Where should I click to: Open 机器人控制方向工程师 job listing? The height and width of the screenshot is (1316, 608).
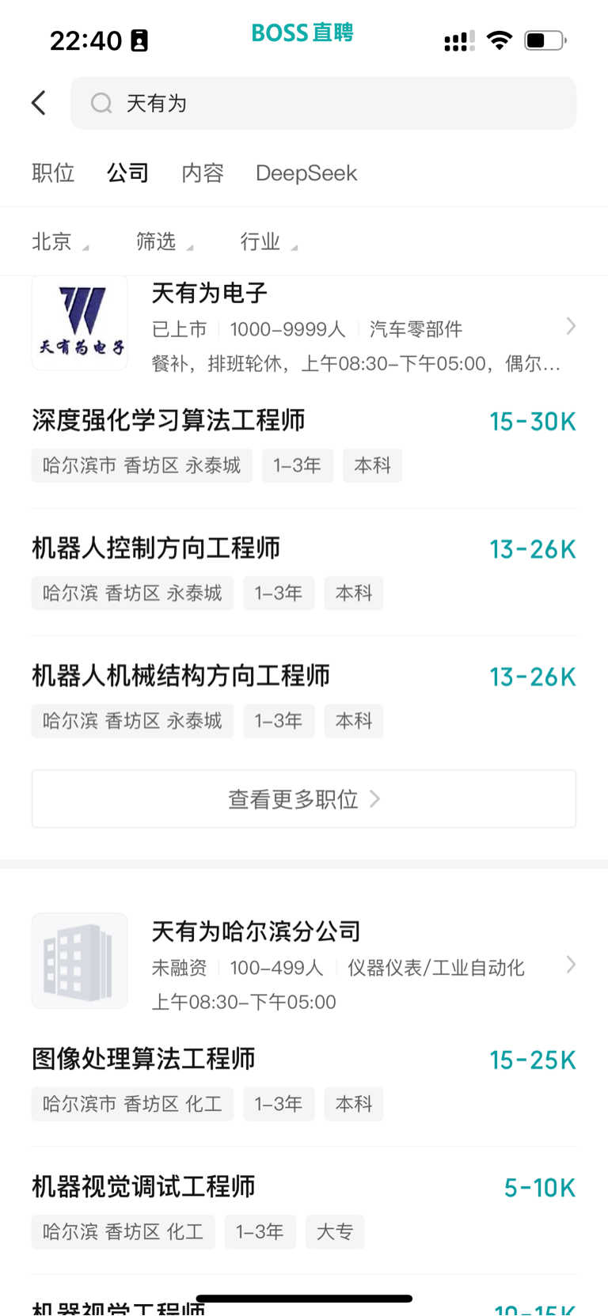pos(304,571)
